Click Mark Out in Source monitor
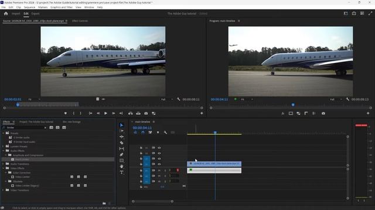The image size is (375, 210). 81,113
